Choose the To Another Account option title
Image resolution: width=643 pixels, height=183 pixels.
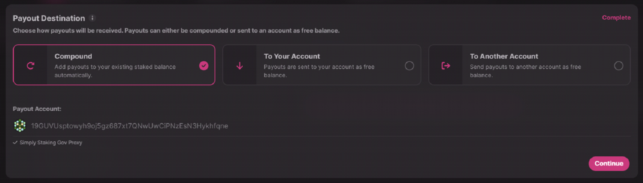click(504, 56)
